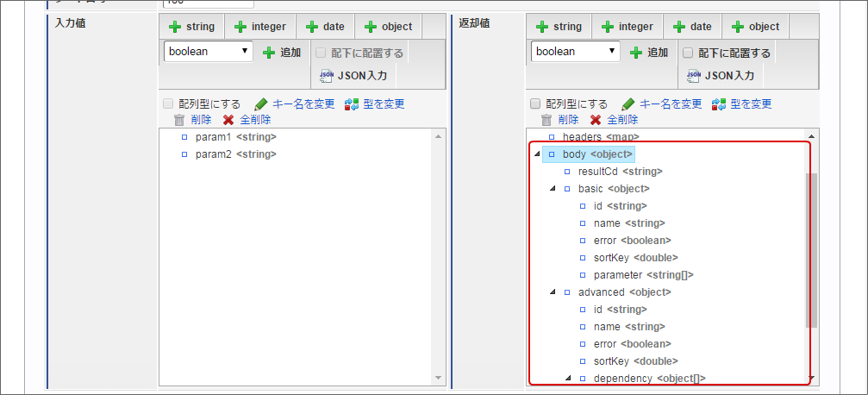
Task: Open JSON入力 in the 入力値 panel
Action: pos(353,75)
